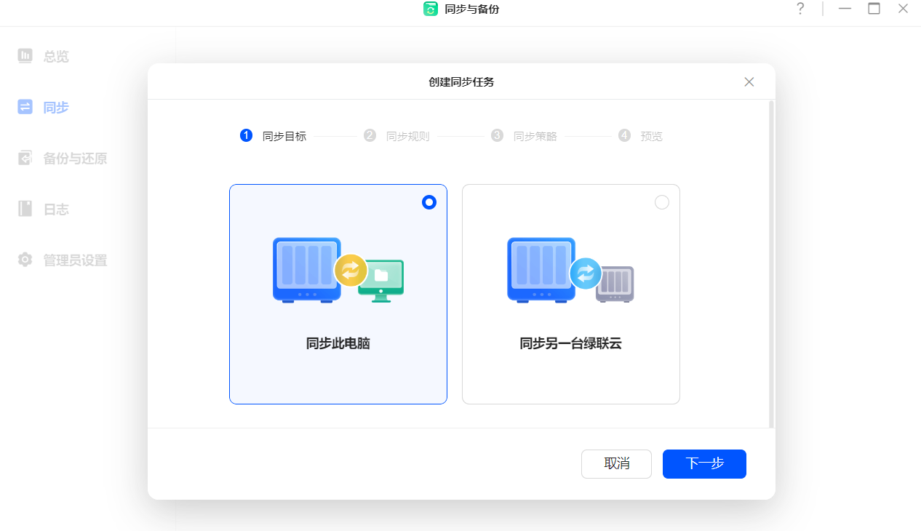Click step 2 同步规则 in wizard
The width and height of the screenshot is (921, 531).
click(x=397, y=136)
